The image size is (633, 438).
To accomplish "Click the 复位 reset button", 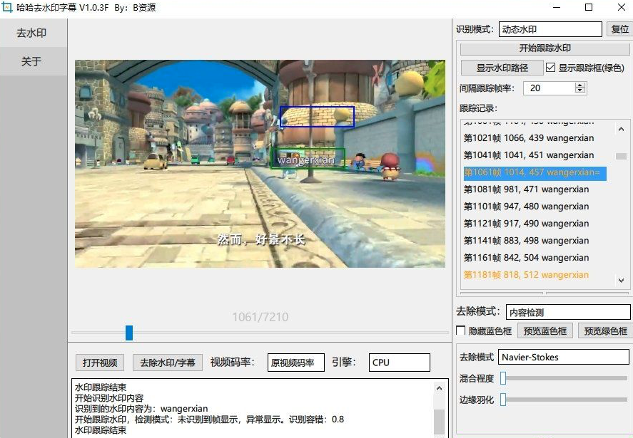I will [x=620, y=28].
